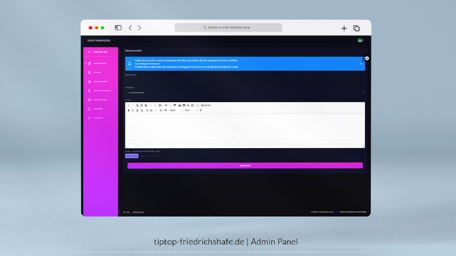This screenshot has width=456, height=256.
Task: Click inside the white editor content area
Action: tap(245, 129)
